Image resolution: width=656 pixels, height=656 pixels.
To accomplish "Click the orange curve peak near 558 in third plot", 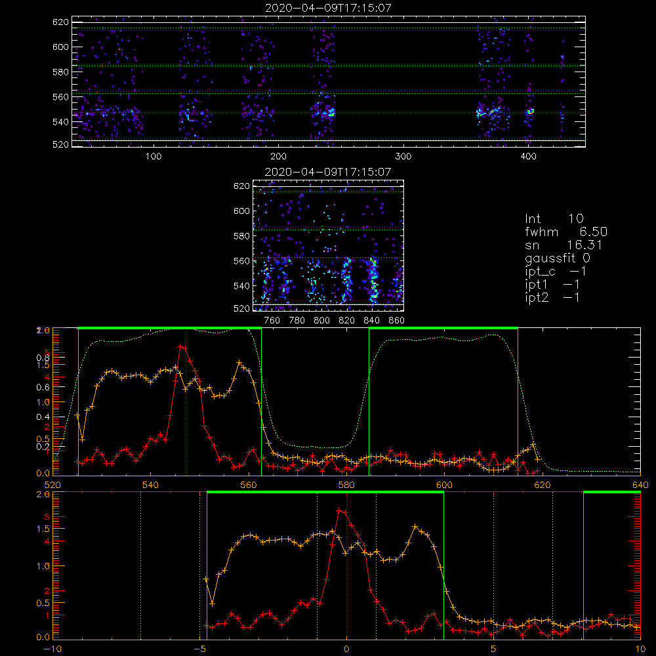I will [x=239, y=363].
